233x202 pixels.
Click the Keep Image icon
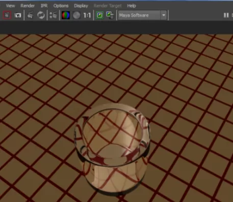(x=100, y=15)
